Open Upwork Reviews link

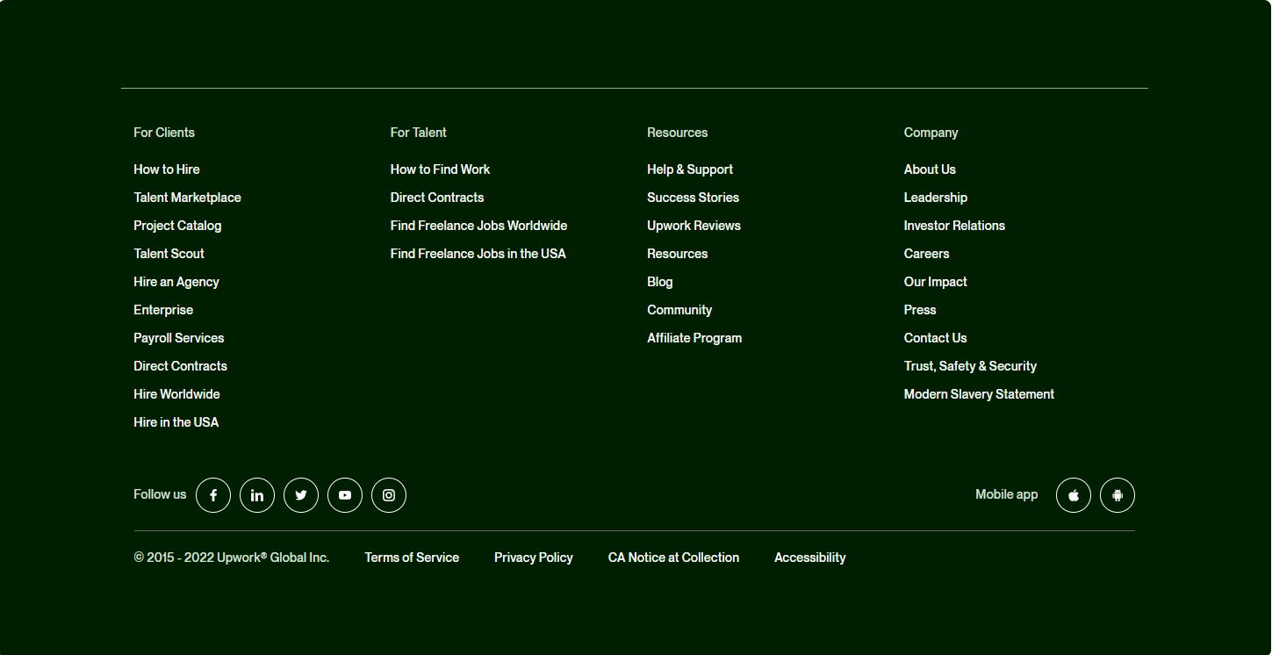(x=693, y=226)
